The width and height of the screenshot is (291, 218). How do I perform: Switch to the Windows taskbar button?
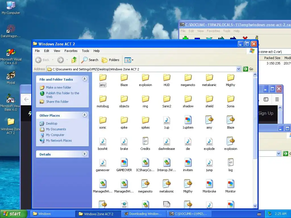[x=53, y=214]
